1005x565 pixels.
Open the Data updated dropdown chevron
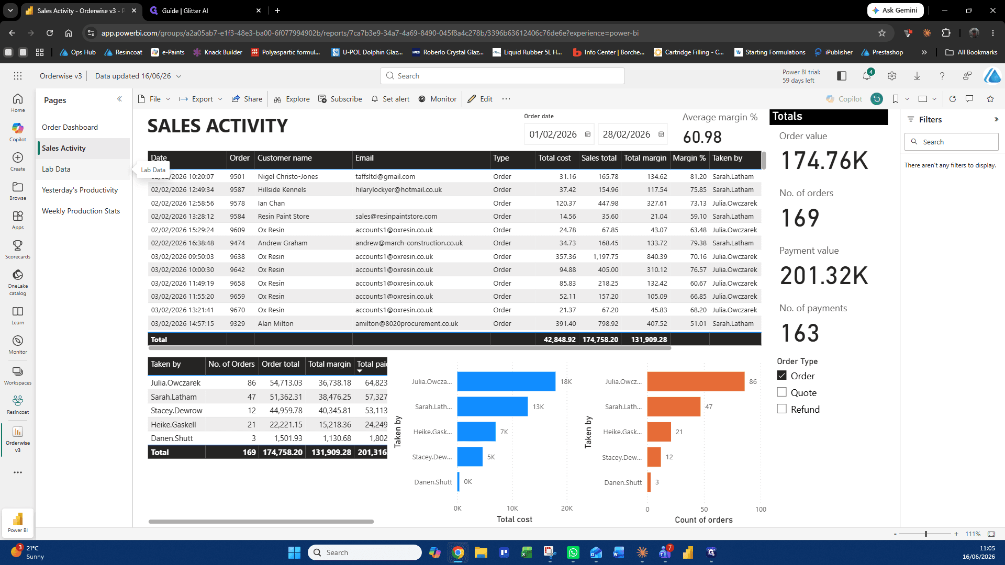point(178,76)
